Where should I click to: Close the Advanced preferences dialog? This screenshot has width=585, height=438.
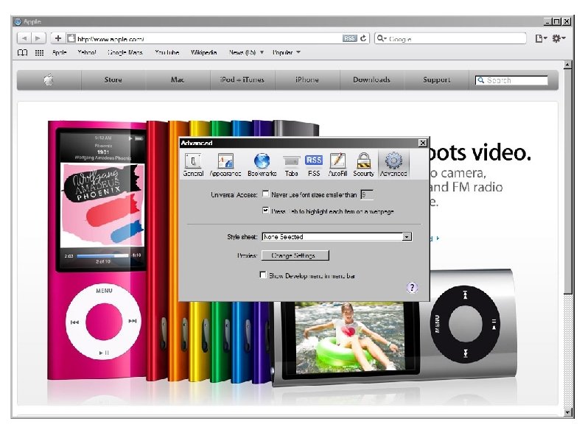422,143
